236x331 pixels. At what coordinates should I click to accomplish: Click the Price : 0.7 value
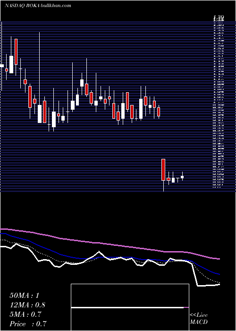(x=28, y=324)
